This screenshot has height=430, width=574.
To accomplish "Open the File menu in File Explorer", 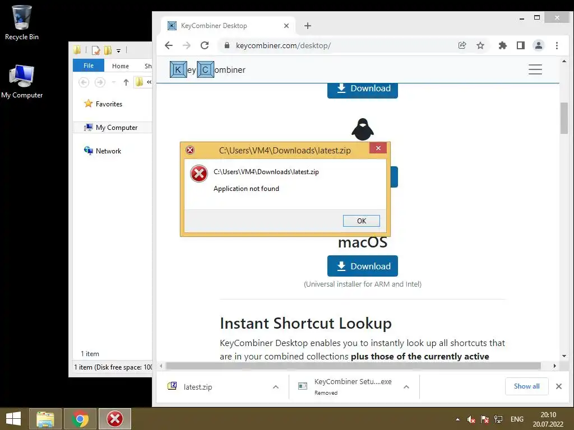I will tap(88, 66).
